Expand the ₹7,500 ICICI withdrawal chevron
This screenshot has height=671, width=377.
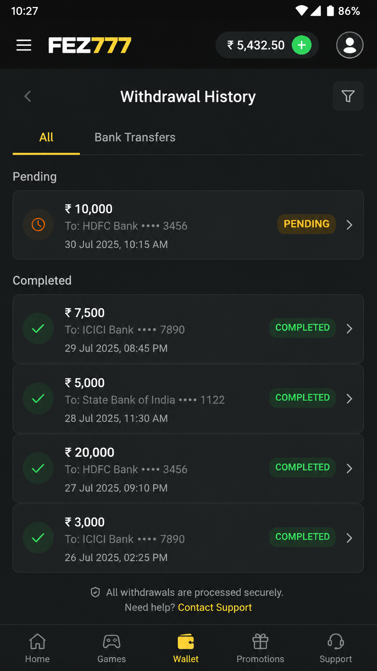(x=349, y=329)
